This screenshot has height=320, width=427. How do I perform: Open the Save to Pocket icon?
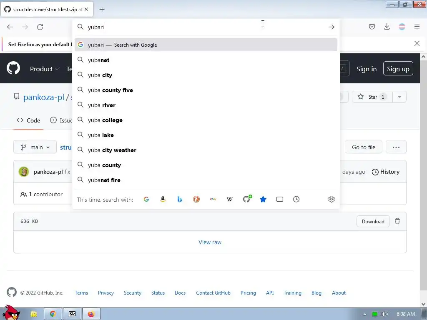(x=372, y=27)
